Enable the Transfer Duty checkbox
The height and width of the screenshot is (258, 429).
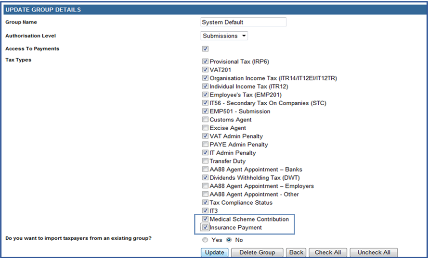pyautogui.click(x=206, y=161)
